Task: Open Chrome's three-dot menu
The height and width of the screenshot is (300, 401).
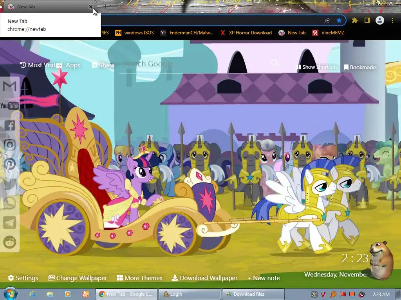Action: pyautogui.click(x=392, y=20)
